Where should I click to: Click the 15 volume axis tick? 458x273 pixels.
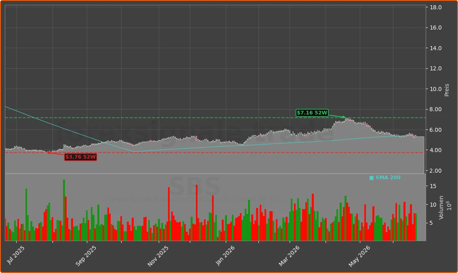(433, 186)
